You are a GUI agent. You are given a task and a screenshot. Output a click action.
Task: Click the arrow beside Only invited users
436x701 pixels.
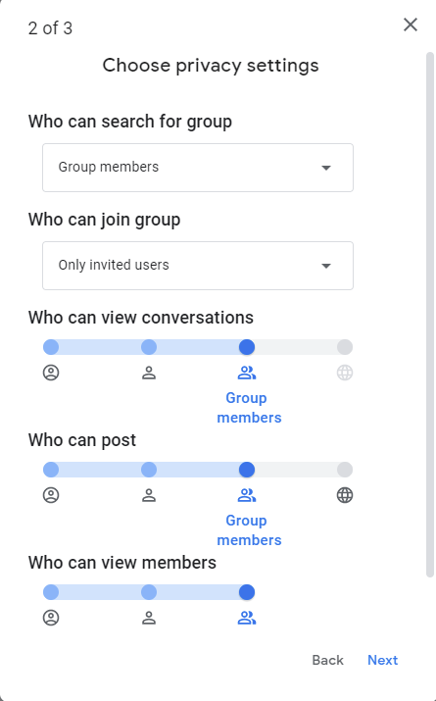[326, 266]
